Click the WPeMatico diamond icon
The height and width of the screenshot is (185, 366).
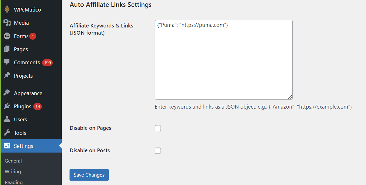tap(7, 10)
